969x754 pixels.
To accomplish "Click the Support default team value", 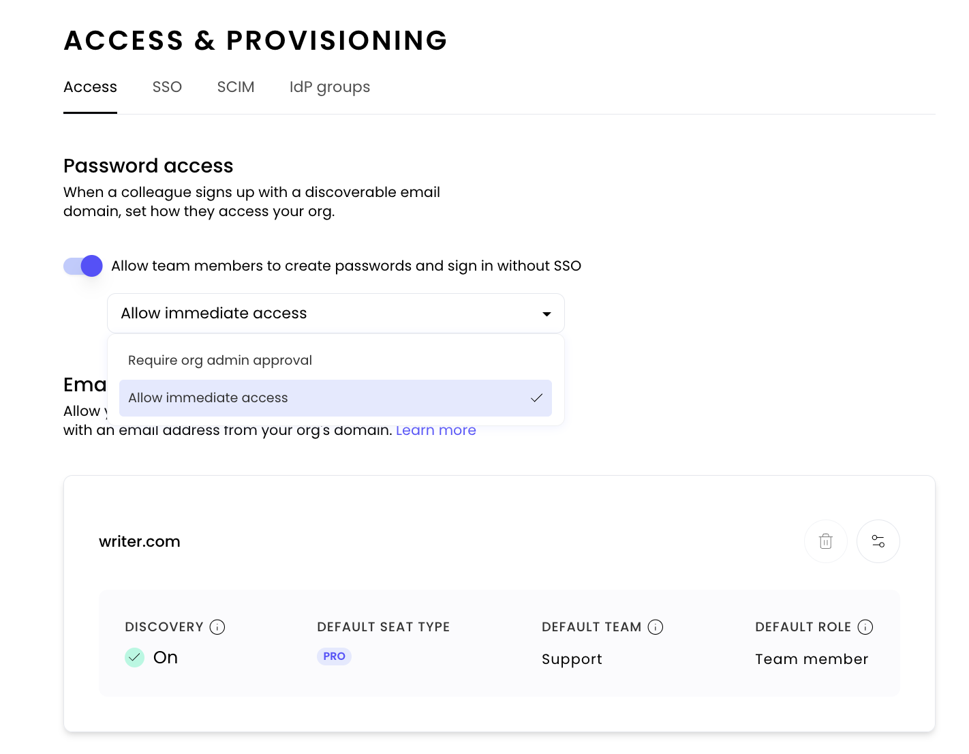I will coord(572,659).
